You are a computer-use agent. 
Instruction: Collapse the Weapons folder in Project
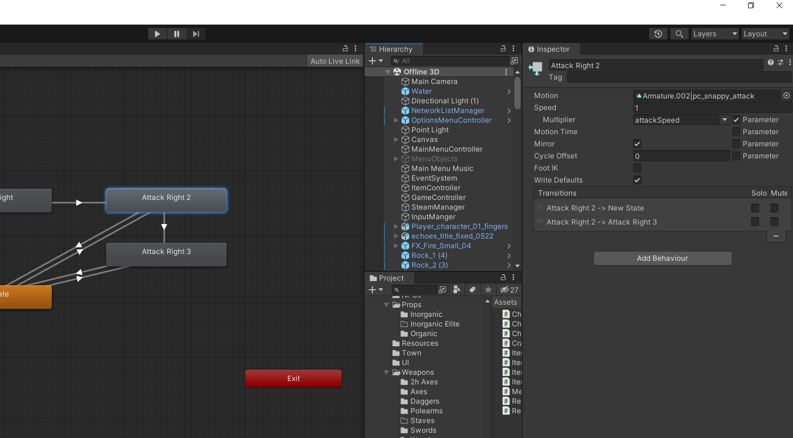[386, 372]
